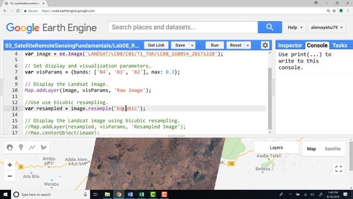Image resolution: width=353 pixels, height=199 pixels.
Task: Click the Google Earth Engine logo
Action: pos(51,28)
